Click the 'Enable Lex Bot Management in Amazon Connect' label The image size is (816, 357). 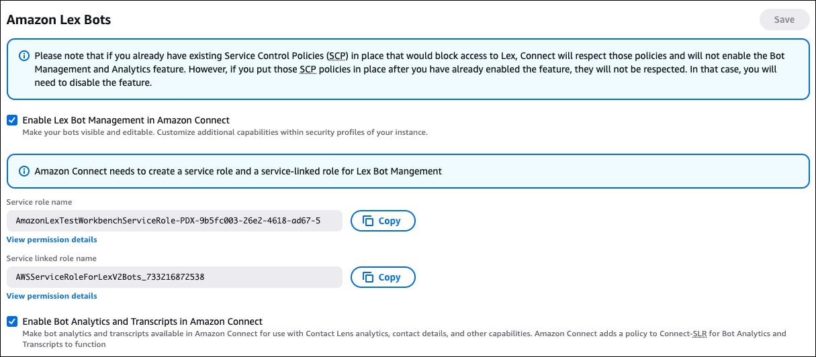click(126, 120)
